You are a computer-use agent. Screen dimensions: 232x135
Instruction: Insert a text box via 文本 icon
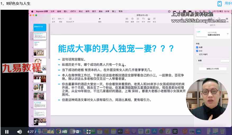(x=138, y=19)
